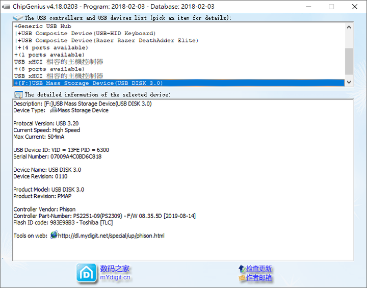Viewport: 367px width, 288px height.
Task: Click the Product Revision: PMAP line
Action: pyautogui.click(x=42, y=196)
